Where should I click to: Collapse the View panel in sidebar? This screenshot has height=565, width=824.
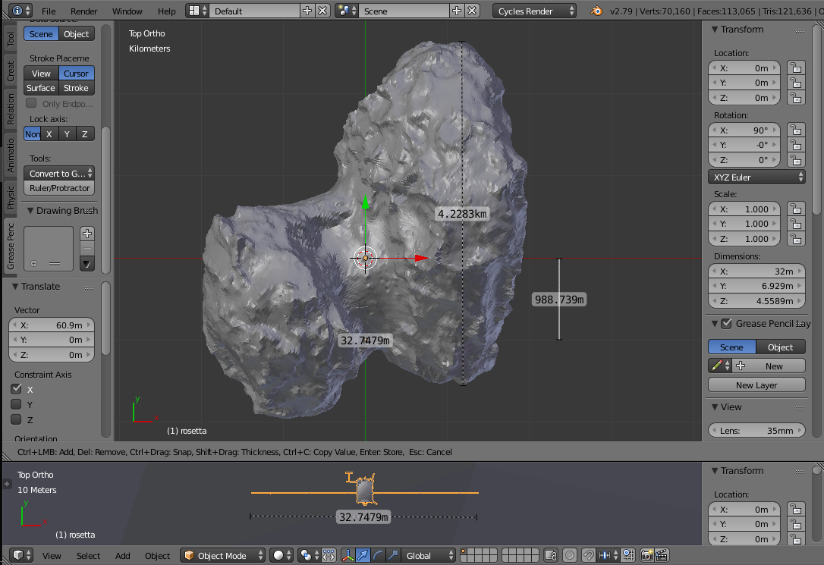[x=715, y=407]
